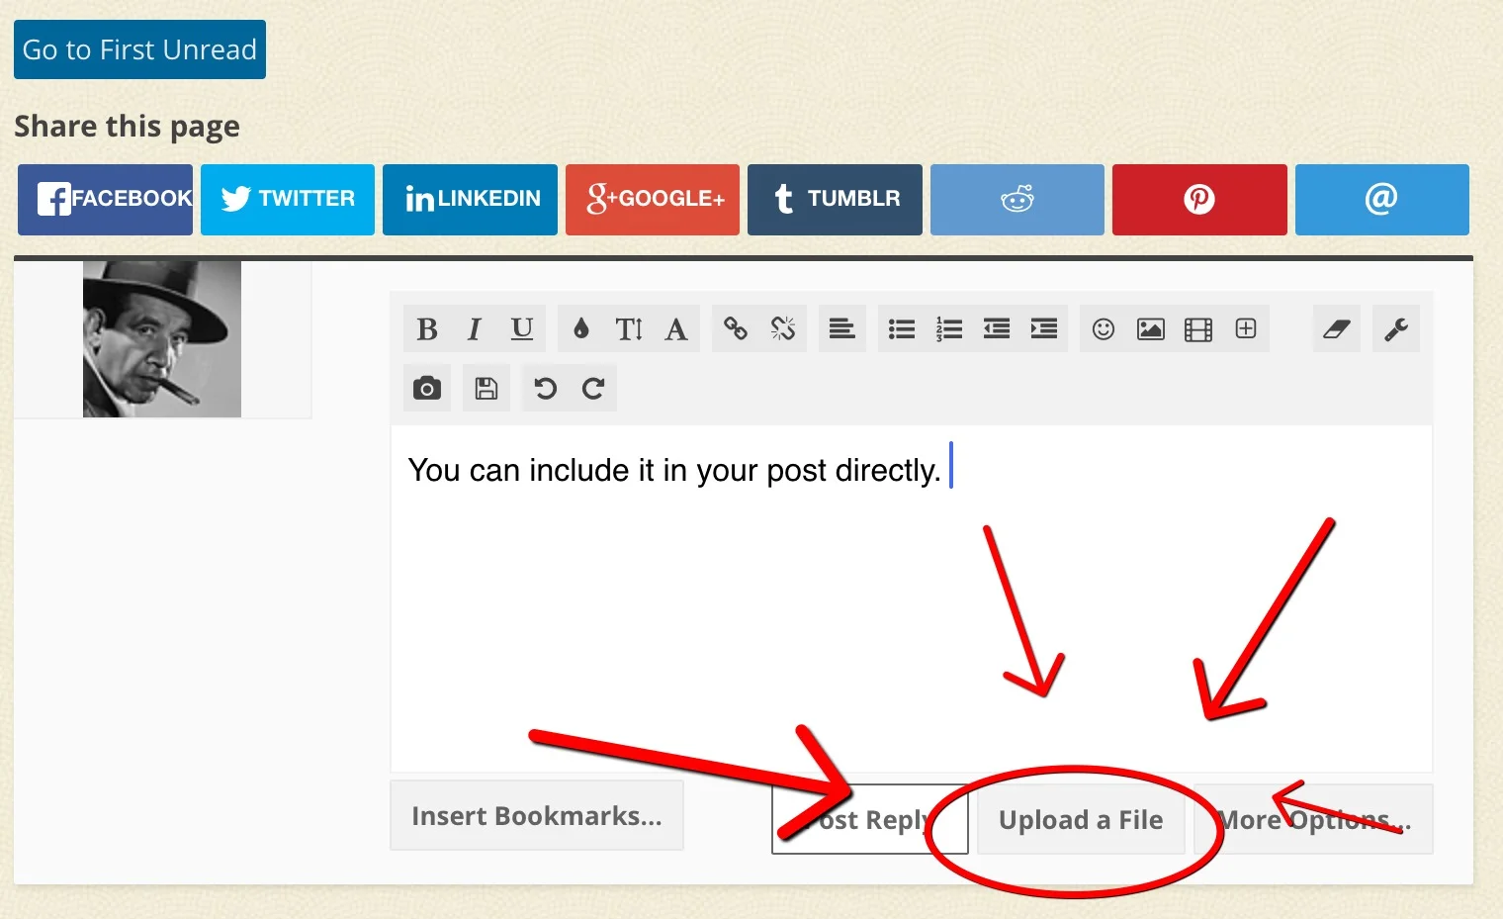Apply bold formatting in the editor

click(x=427, y=328)
